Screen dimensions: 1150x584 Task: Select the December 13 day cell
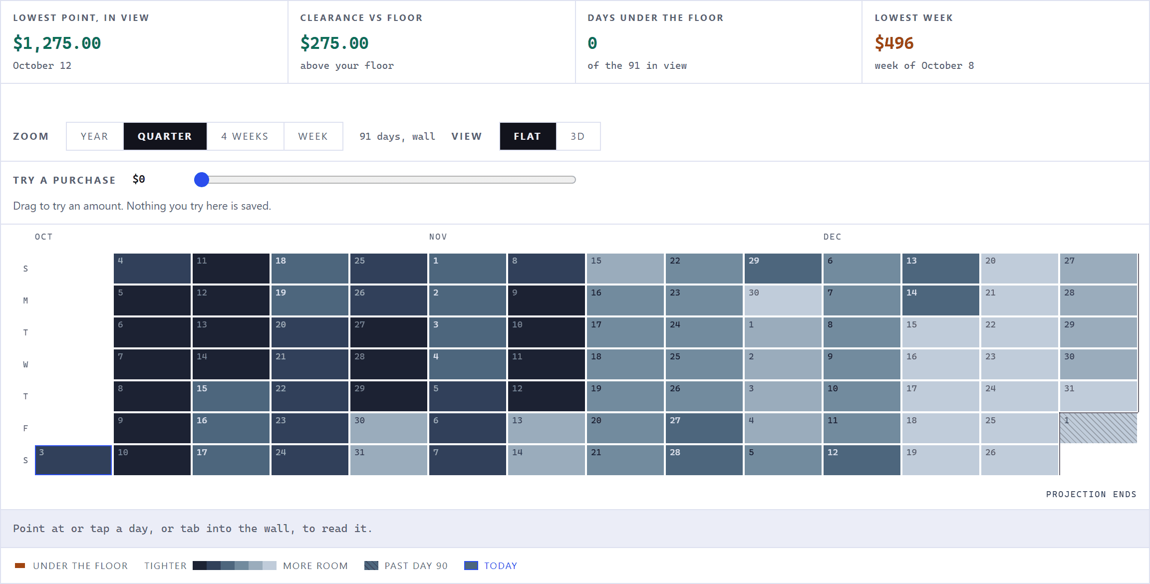point(941,269)
